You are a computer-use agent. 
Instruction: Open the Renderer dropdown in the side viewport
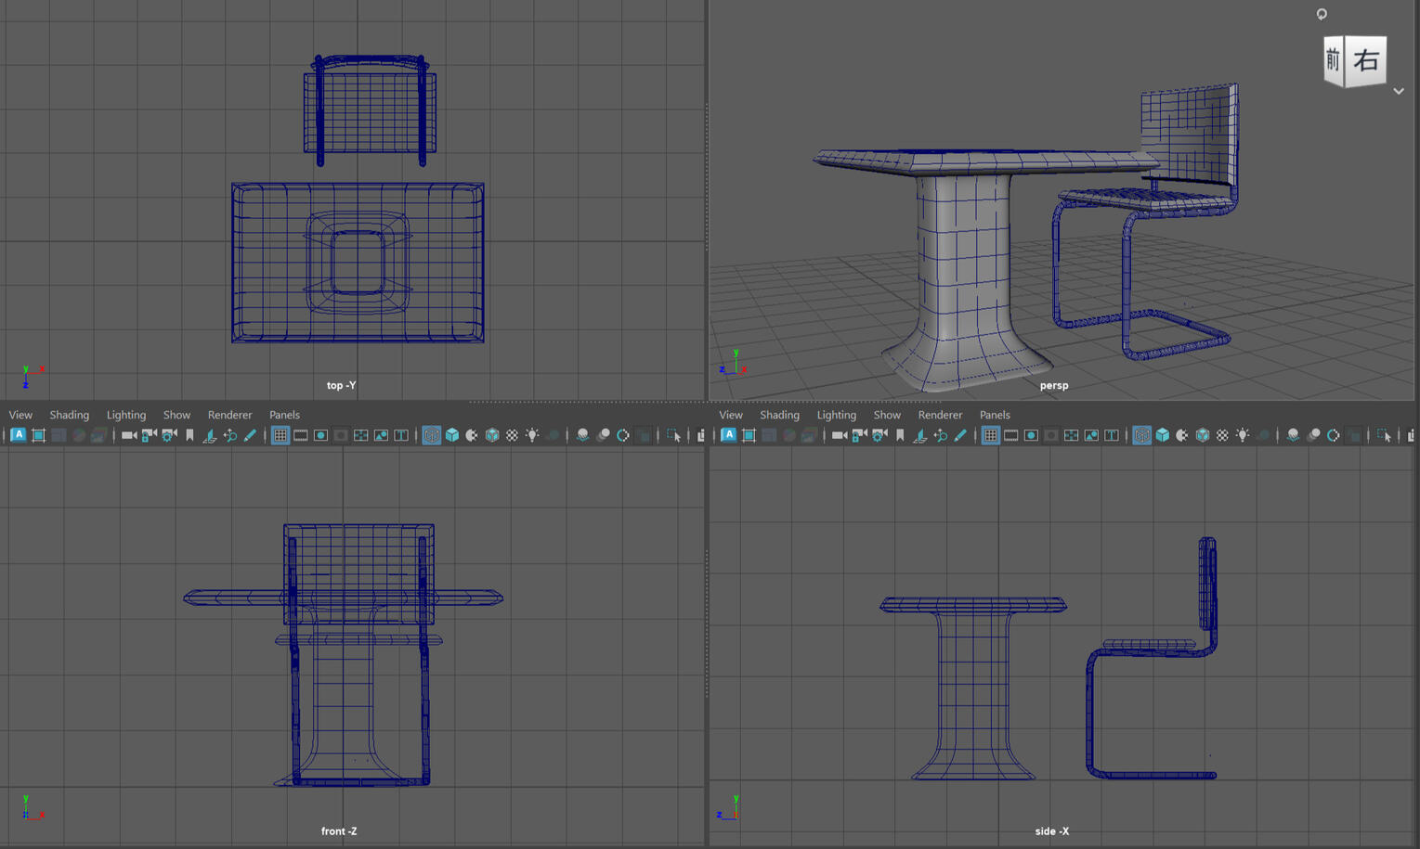pos(940,415)
